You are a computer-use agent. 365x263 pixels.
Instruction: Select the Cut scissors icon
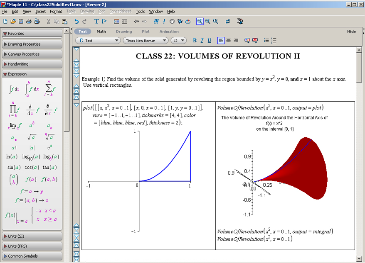pos(49,21)
